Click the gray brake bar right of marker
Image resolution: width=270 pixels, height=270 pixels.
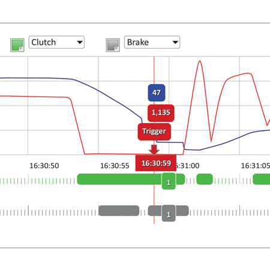[x=182, y=211]
